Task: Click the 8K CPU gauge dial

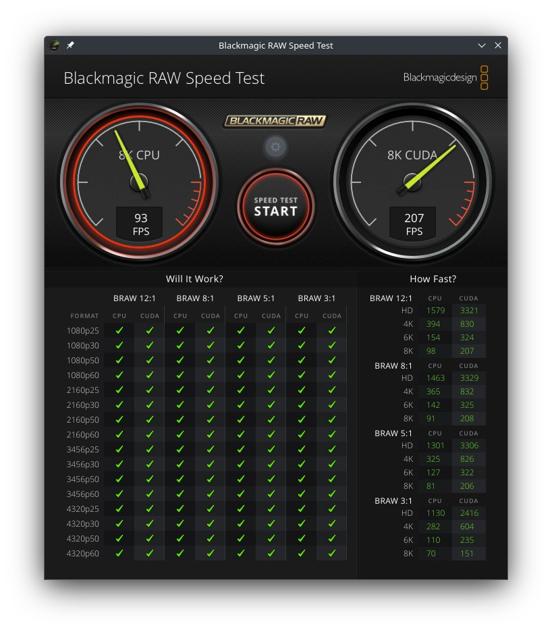Action: click(140, 182)
